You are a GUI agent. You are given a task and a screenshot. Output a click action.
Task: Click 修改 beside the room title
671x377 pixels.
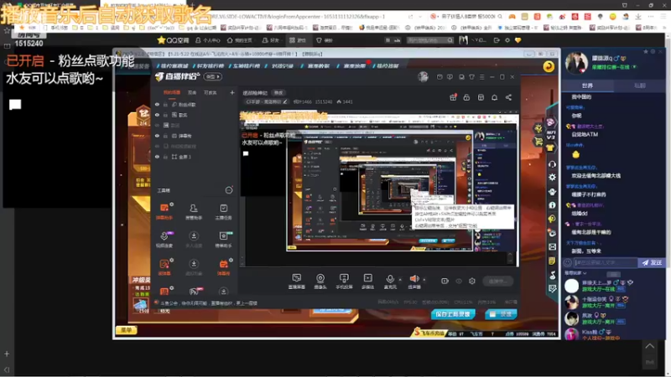278,93
